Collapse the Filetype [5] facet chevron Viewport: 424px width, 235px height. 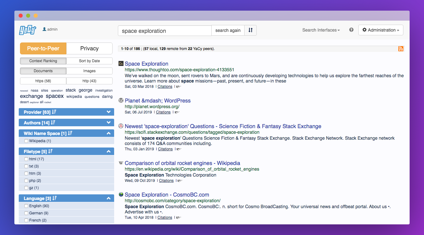[x=109, y=151]
